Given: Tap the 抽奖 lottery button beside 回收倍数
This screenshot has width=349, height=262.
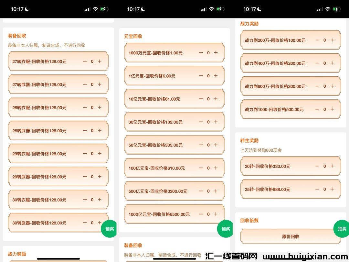Looking at the screenshot, I should (x=342, y=229).
